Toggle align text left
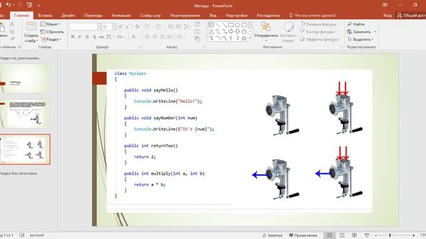426x239 pixels. 147,37
